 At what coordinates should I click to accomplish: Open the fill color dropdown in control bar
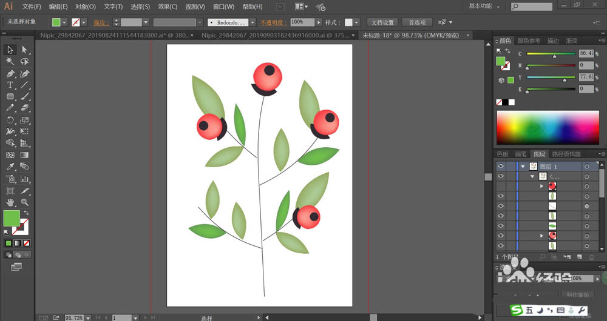click(x=64, y=22)
